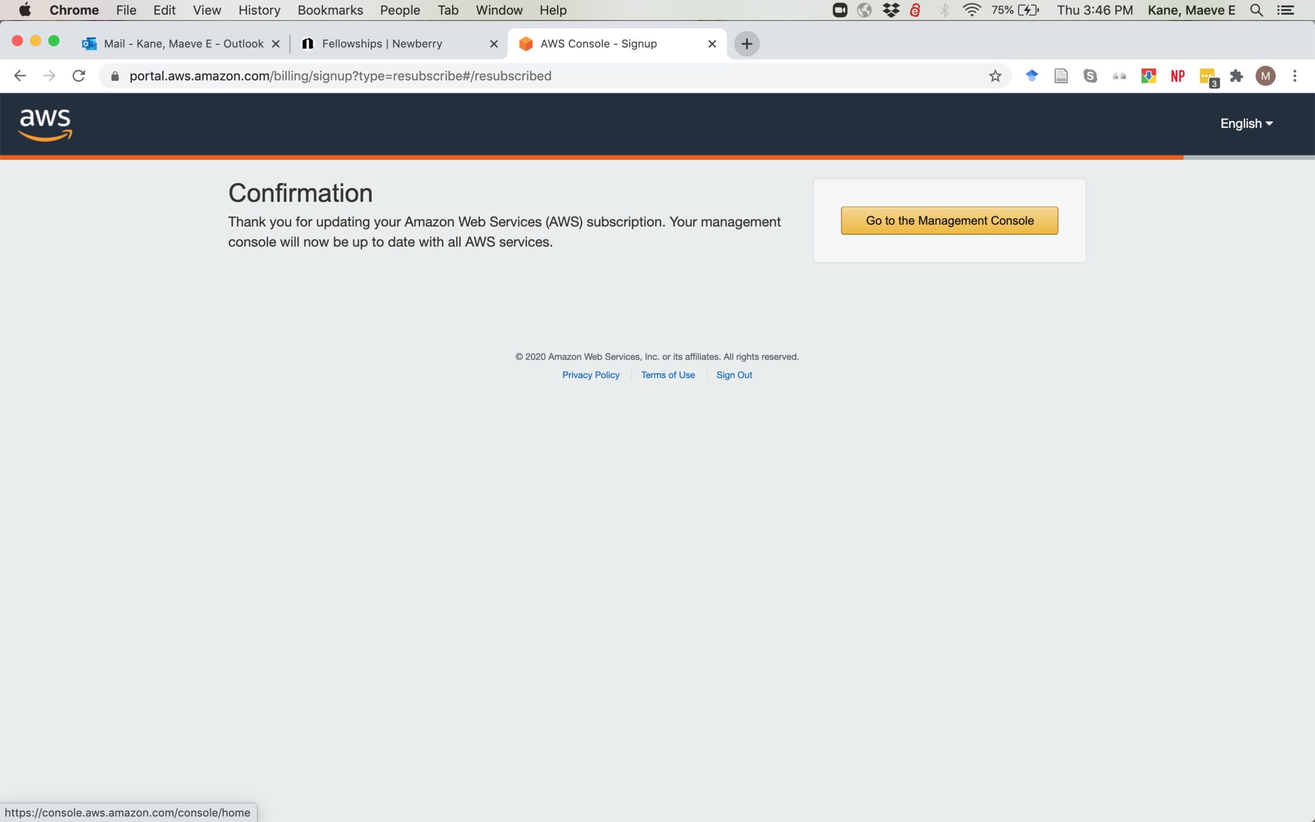Click the AWS logo in header
1315x822 pixels.
(45, 124)
